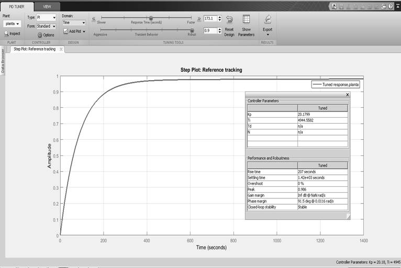
Task: Open the Add Plot menu
Action: coord(74,31)
